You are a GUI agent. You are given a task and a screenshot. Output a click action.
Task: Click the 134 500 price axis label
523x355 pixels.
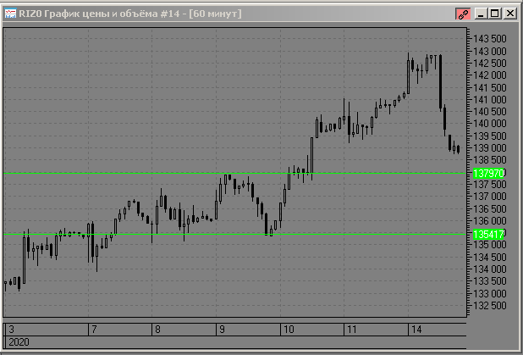[490, 258]
